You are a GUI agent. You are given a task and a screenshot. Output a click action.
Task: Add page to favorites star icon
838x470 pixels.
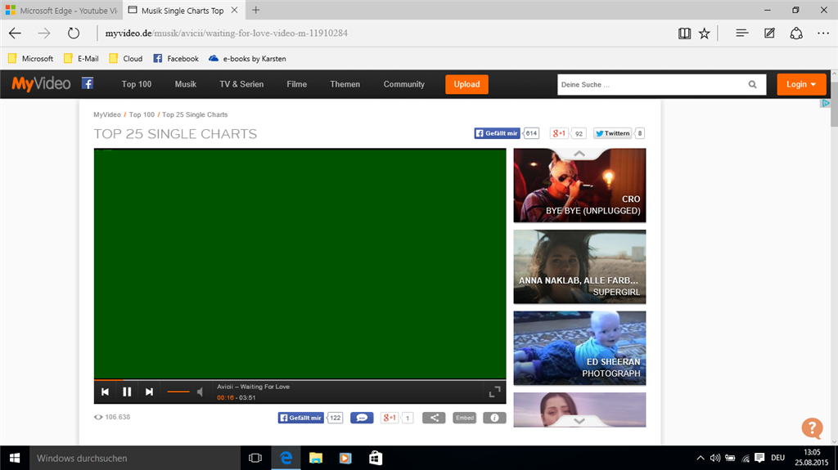coord(705,34)
